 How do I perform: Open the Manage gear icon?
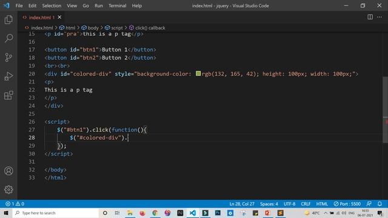(8, 190)
